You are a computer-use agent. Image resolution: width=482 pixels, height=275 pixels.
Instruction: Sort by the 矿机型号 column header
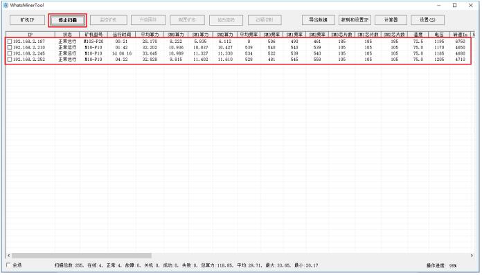93,35
